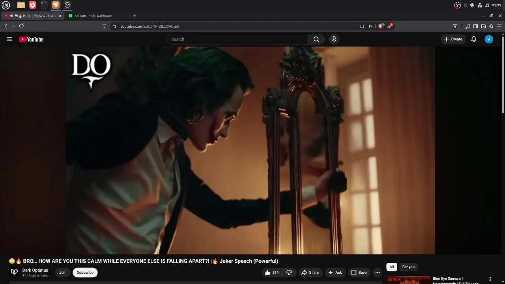Screen dimensions: 505x284
Task: Click the install/cast screen icon in address bar
Action: click(x=362, y=26)
